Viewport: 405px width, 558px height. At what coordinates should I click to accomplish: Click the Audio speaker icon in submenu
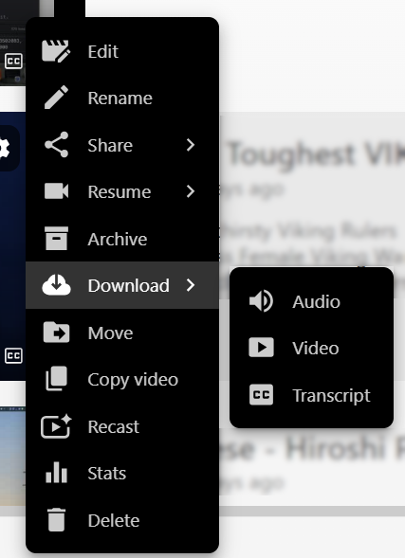pyautogui.click(x=261, y=301)
